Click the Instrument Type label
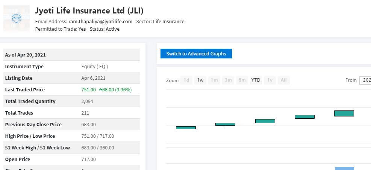The image size is (371, 170). pos(24,67)
